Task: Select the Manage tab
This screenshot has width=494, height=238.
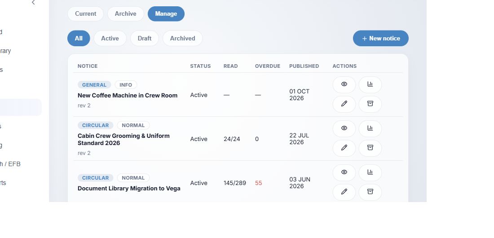Action: 166,14
